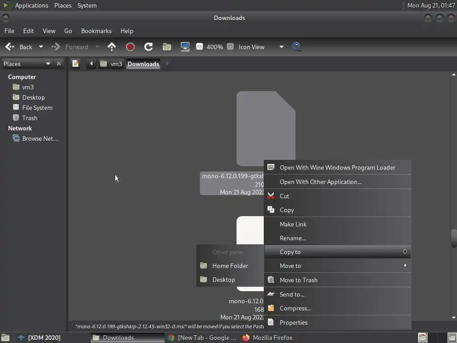The width and height of the screenshot is (457, 343).
Task: Open the View menu
Action: (49, 31)
